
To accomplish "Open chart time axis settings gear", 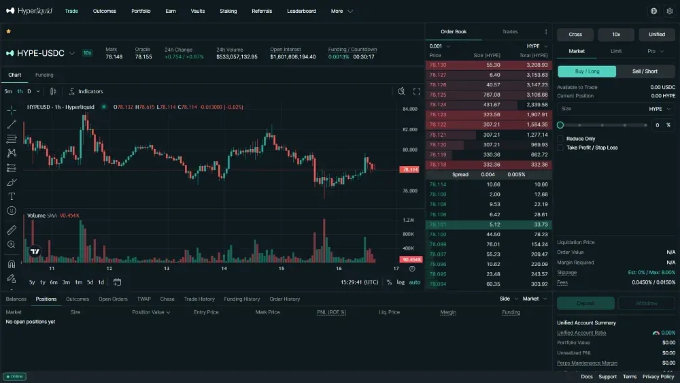I will [412, 269].
